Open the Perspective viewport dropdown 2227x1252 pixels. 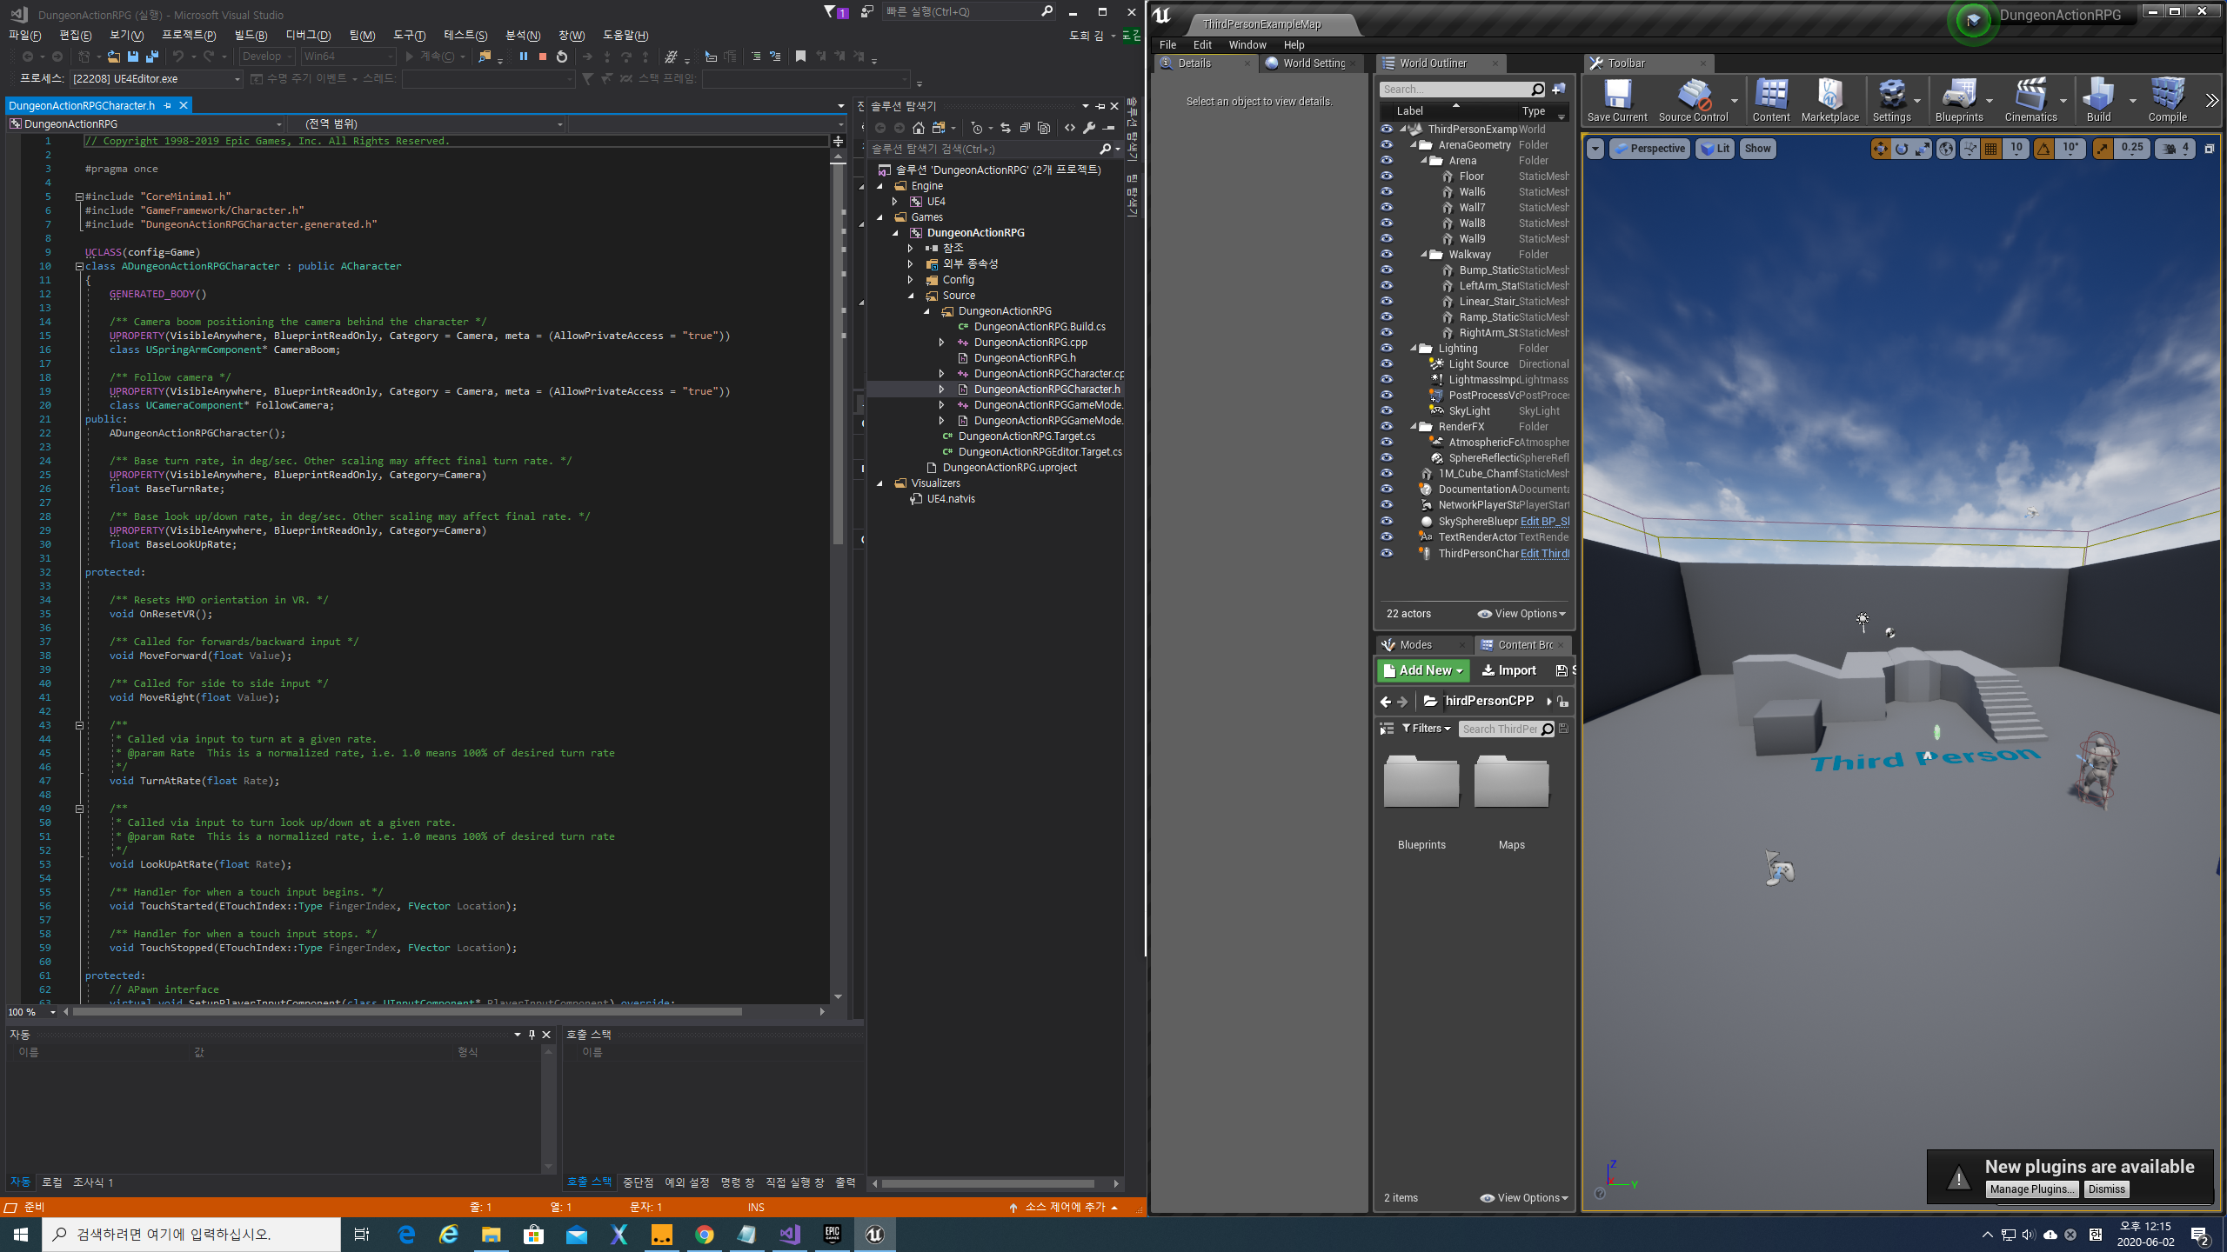point(1649,149)
